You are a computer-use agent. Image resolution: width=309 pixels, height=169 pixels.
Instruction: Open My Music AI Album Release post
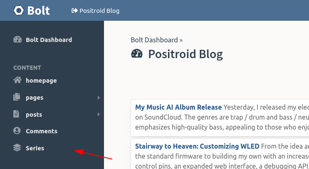(x=178, y=107)
